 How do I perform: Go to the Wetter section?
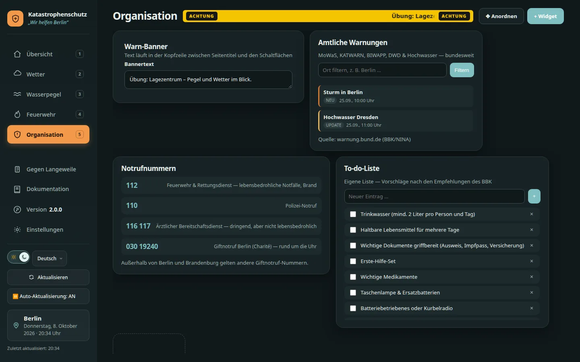tap(48, 74)
